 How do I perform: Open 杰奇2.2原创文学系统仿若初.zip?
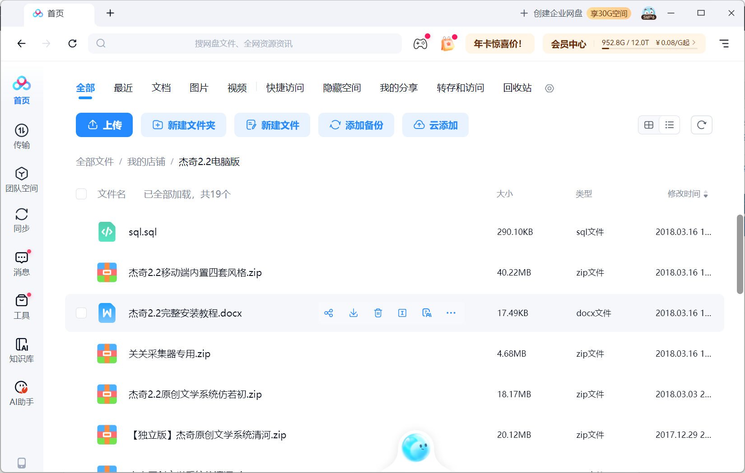(x=195, y=394)
